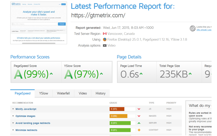Expand the Optimize images recommendation

point(13,116)
